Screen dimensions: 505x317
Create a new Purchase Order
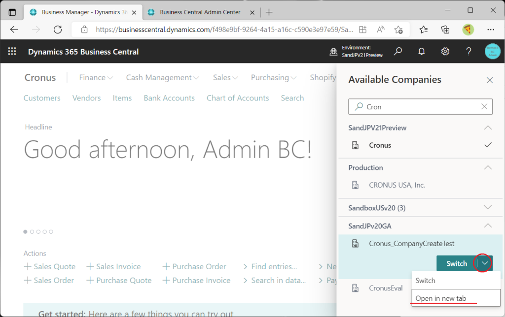[x=194, y=266]
